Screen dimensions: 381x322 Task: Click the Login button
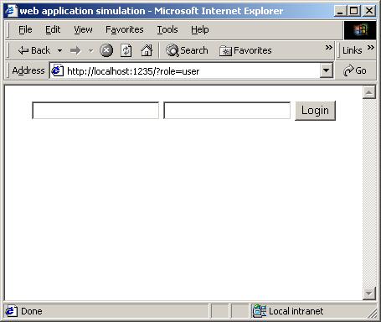315,111
